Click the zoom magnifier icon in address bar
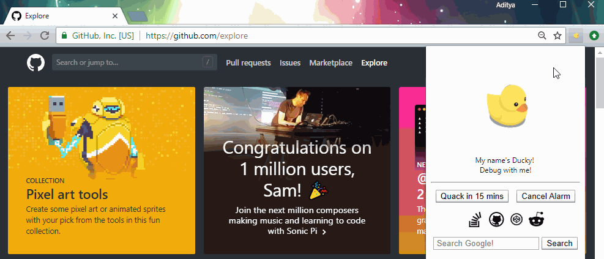Viewport: 604px width, 259px height. (x=542, y=36)
